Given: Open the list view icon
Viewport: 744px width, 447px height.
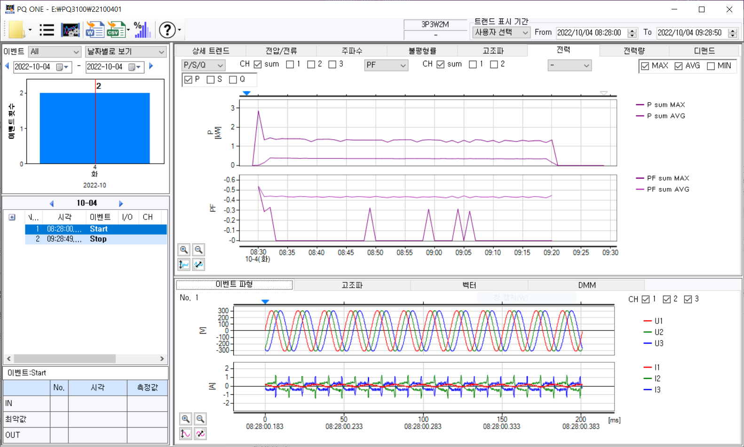Looking at the screenshot, I should coord(47,30).
